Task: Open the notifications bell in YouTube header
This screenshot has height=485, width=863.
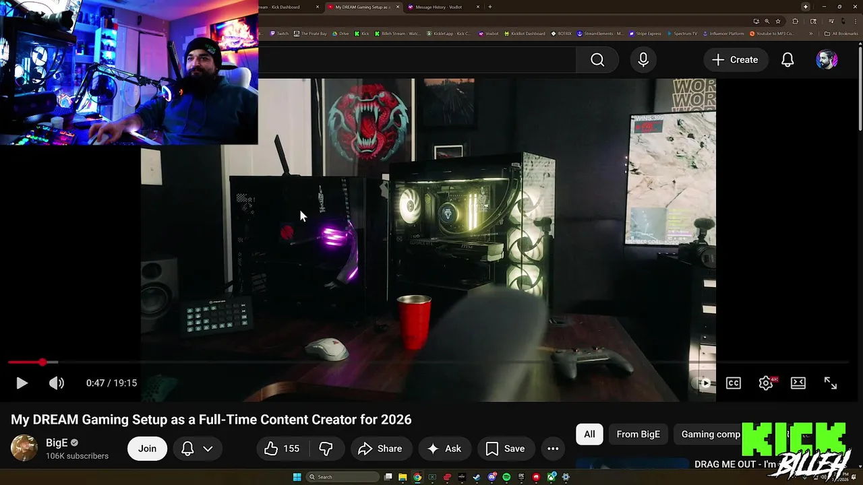Action: click(x=787, y=60)
